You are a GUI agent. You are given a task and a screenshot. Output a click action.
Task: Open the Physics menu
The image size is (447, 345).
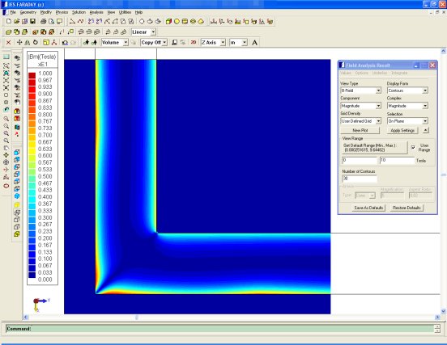[x=62, y=12]
